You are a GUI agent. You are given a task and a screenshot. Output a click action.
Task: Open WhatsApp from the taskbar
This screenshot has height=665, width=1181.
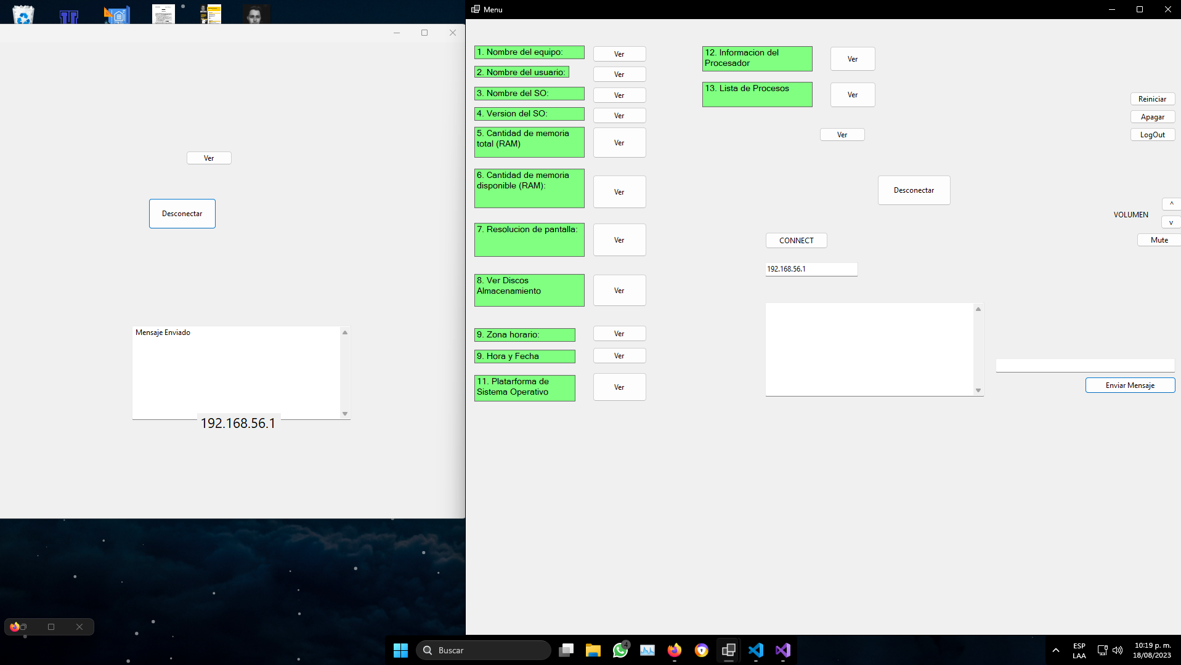point(620,650)
